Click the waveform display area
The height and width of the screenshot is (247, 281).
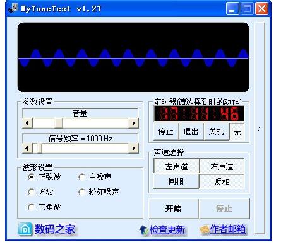[133, 57]
